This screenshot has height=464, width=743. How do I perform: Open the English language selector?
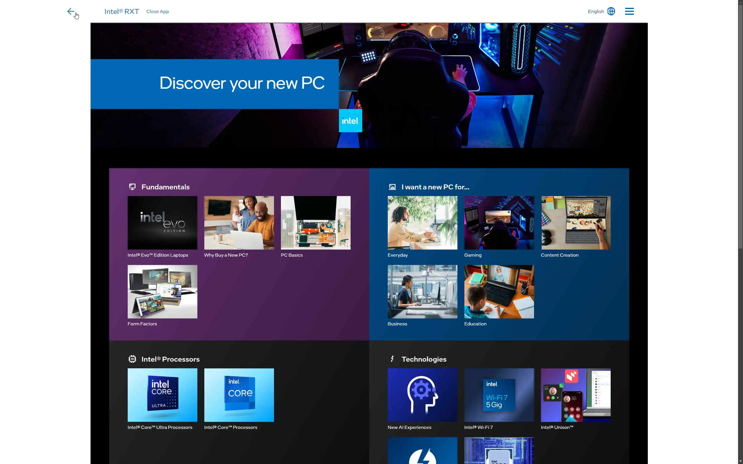pyautogui.click(x=596, y=11)
